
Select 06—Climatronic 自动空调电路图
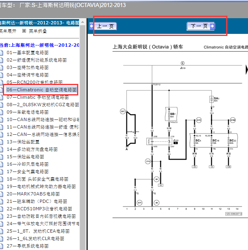tap(42, 90)
